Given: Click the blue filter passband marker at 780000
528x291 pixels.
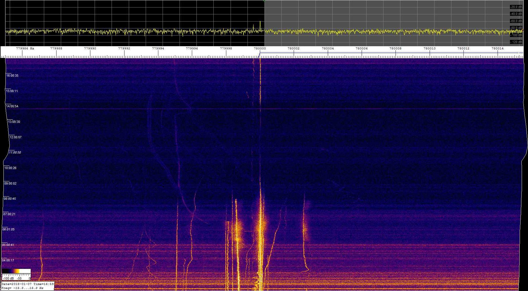Looking at the screenshot, I should tap(260, 55).
